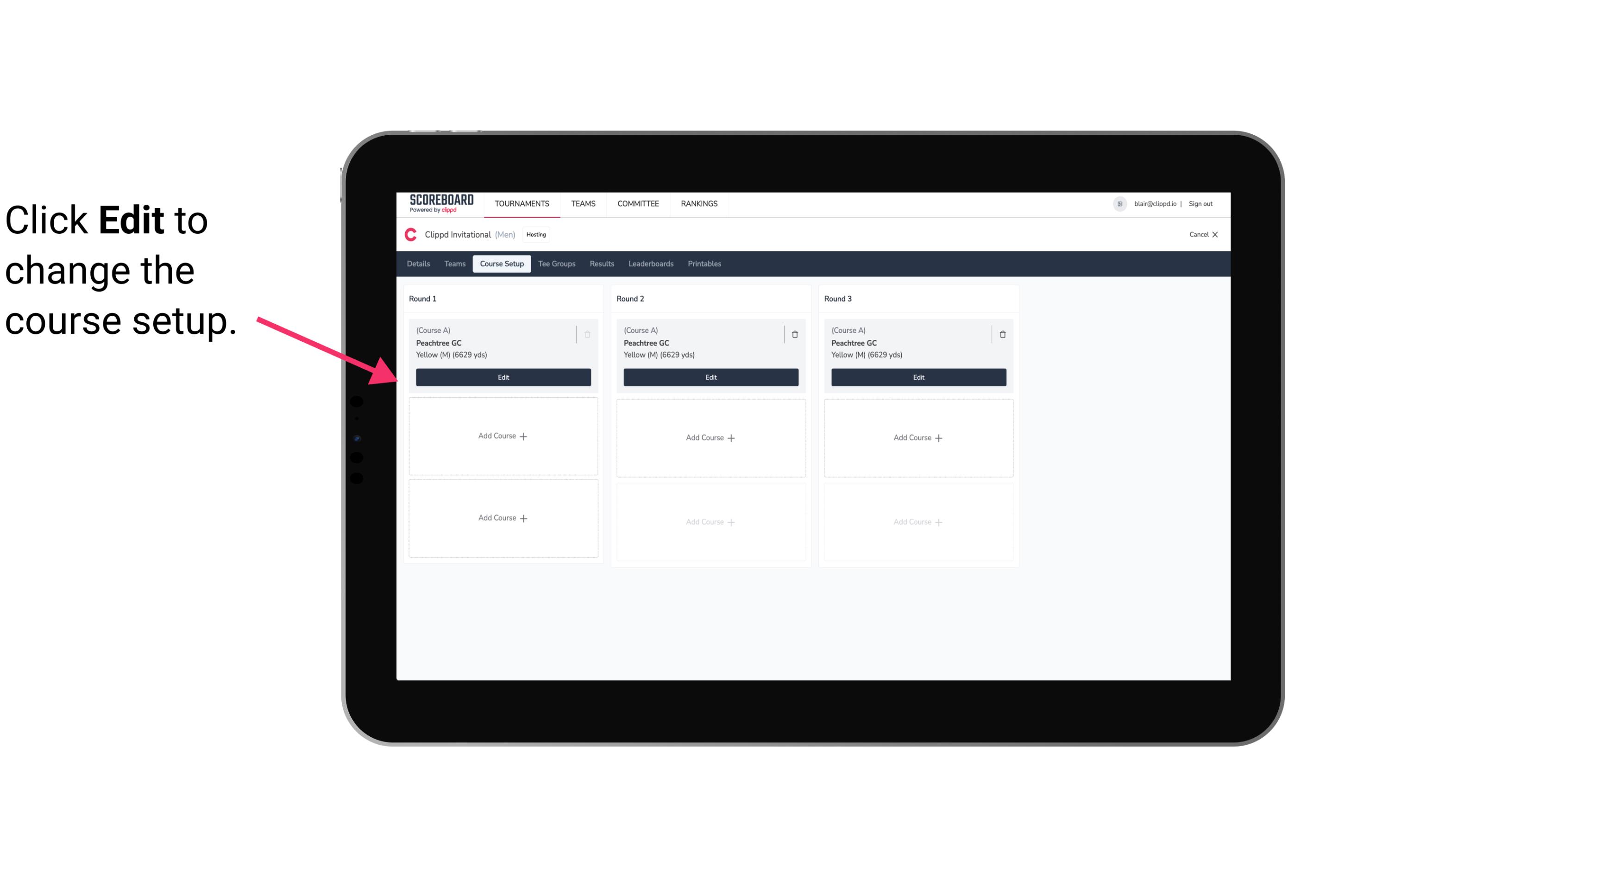The width and height of the screenshot is (1621, 872).
Task: Click Add Course for Round 2
Action: [x=710, y=436]
